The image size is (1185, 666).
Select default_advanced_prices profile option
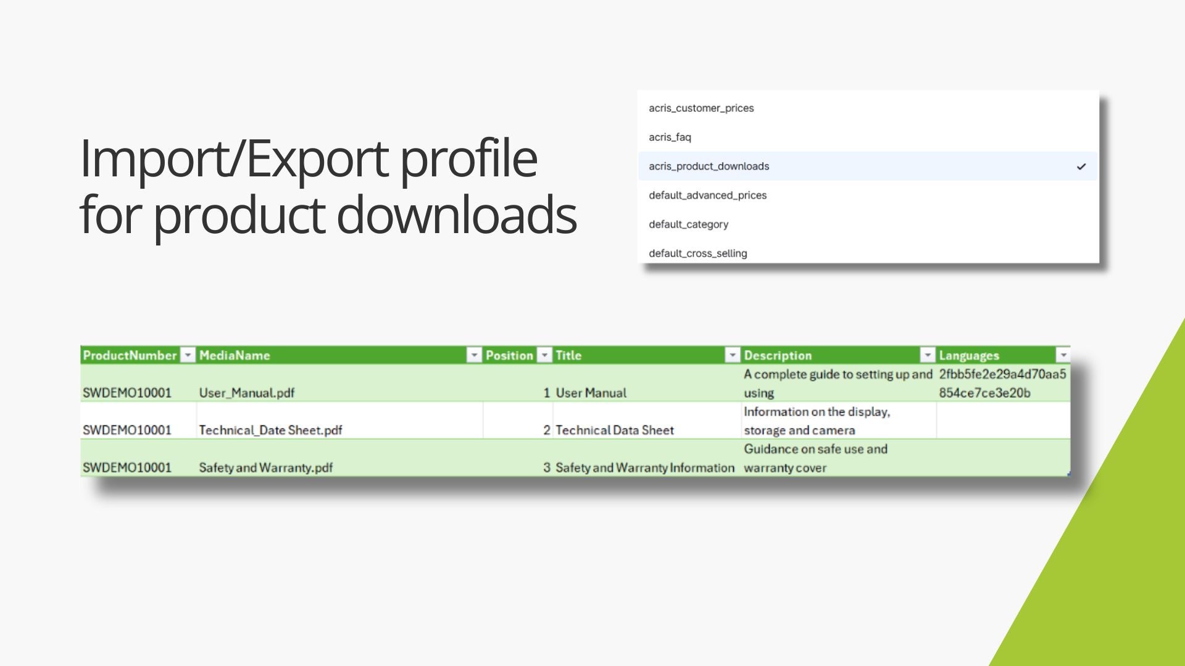tap(868, 195)
